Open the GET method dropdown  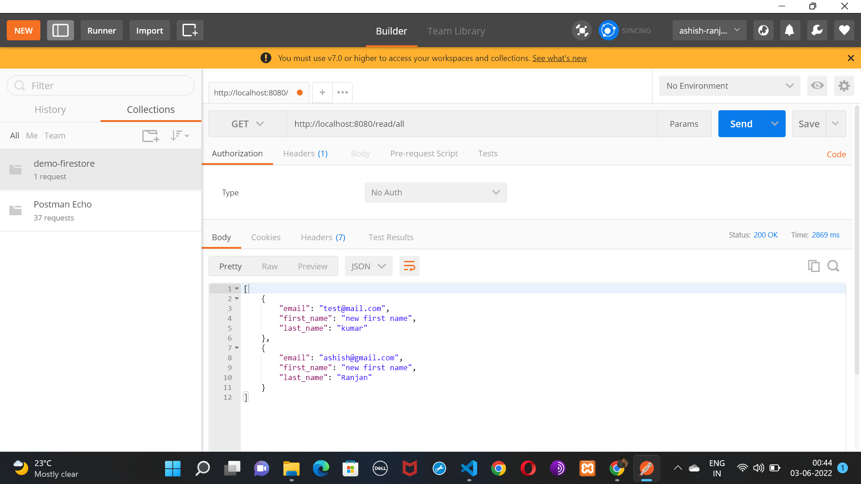247,124
